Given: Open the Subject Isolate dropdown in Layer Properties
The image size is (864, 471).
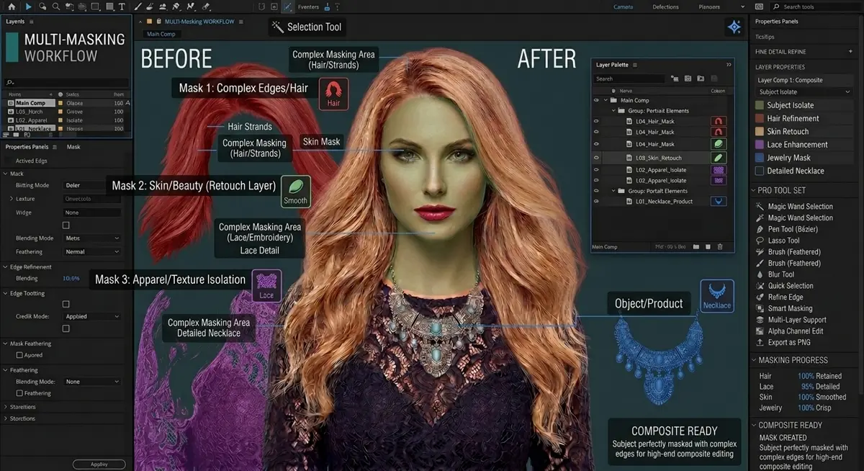Looking at the screenshot, I should pyautogui.click(x=804, y=92).
